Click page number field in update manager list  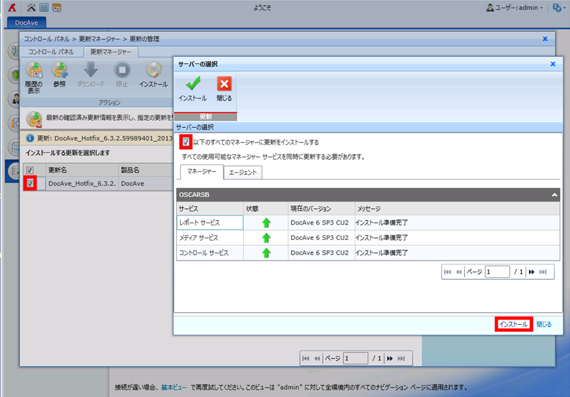(x=355, y=359)
